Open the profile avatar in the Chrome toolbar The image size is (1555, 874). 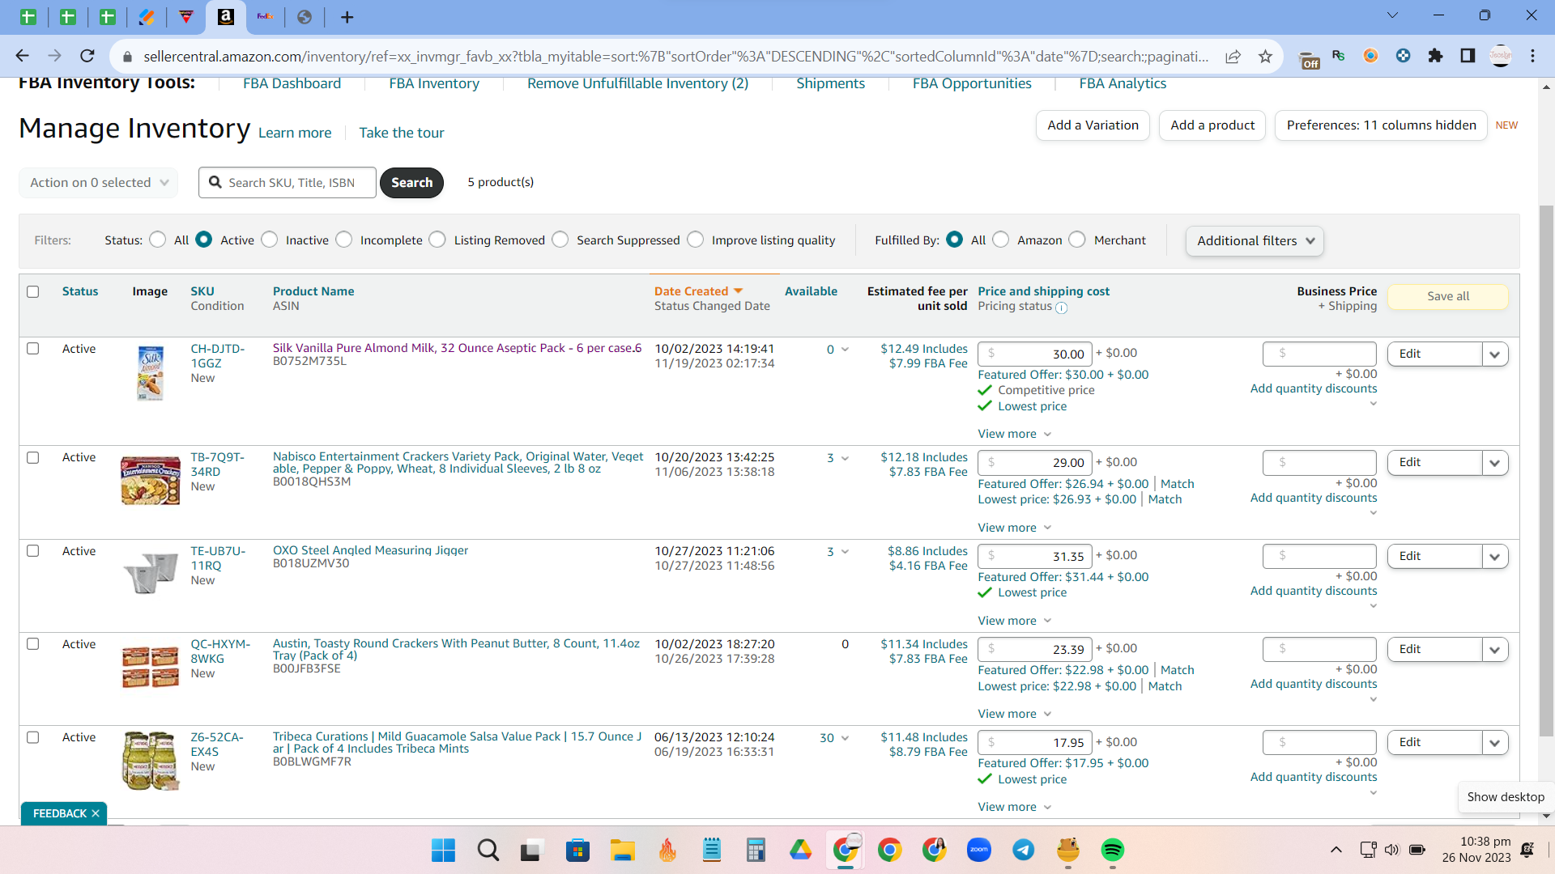pos(1501,56)
